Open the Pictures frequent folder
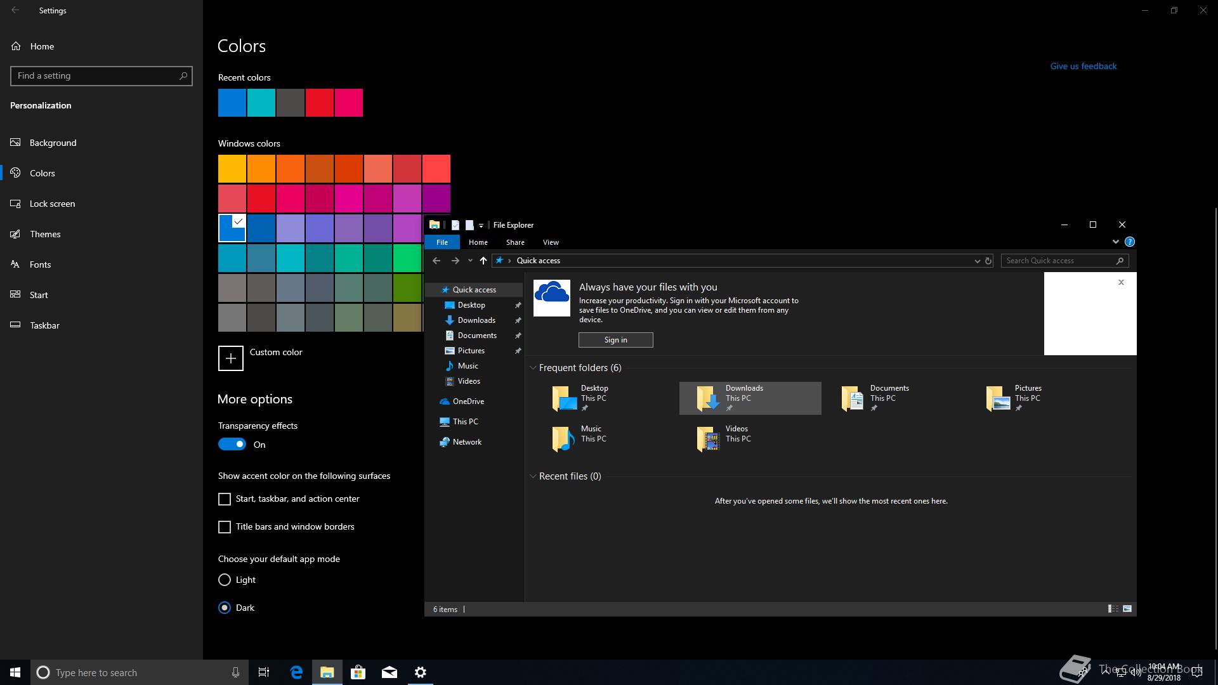 pyautogui.click(x=1039, y=398)
